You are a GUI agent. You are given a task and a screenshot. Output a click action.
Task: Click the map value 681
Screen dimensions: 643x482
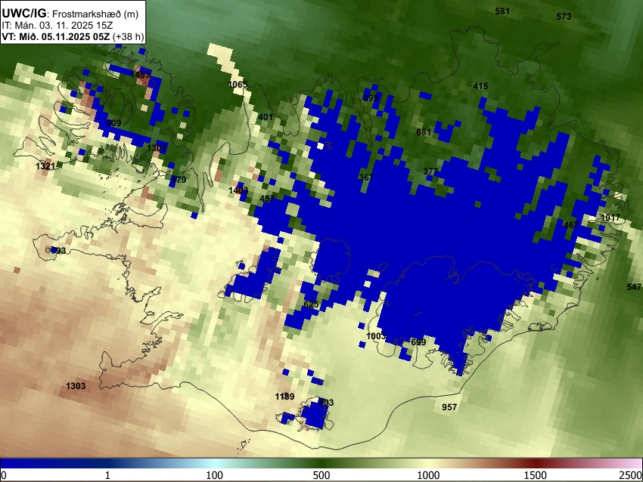click(x=424, y=132)
